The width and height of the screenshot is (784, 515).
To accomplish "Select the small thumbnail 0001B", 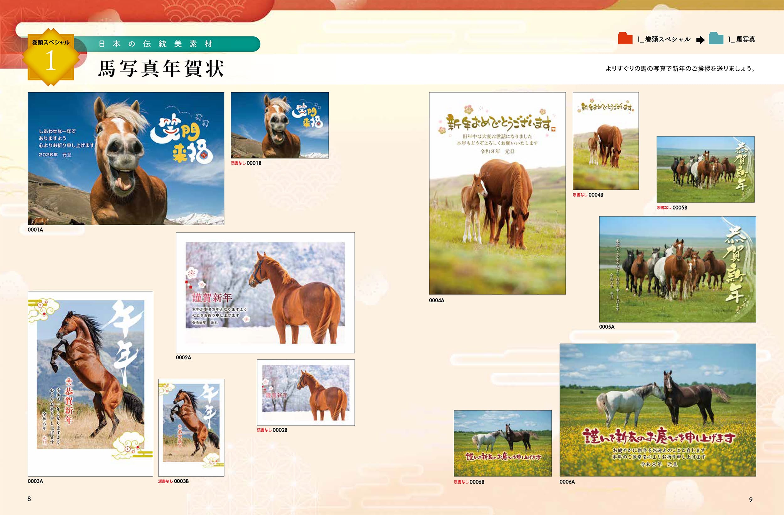I will 279,125.
